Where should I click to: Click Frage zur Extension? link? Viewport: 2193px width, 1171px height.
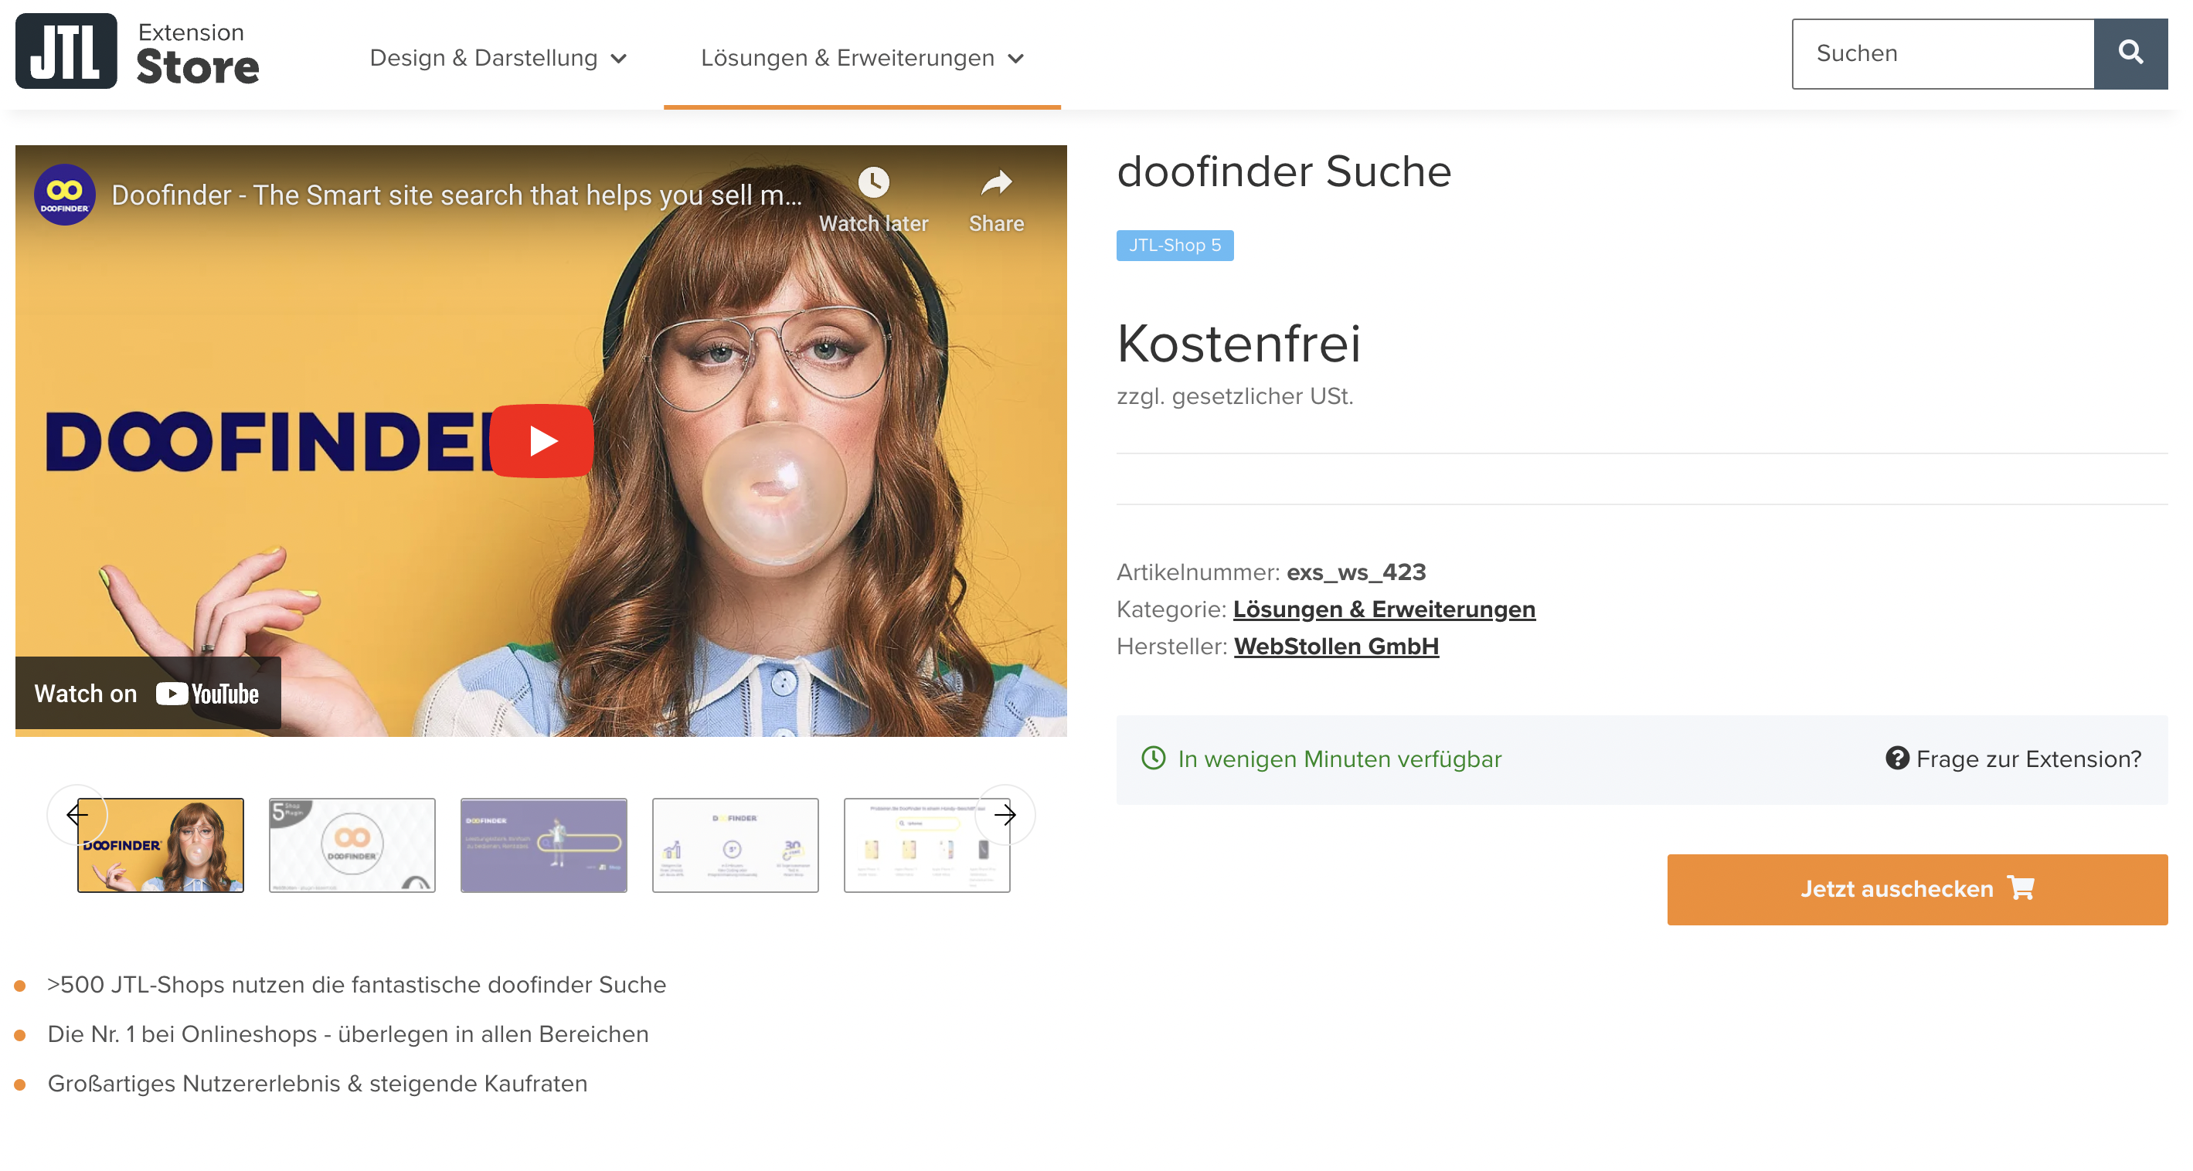[2028, 759]
